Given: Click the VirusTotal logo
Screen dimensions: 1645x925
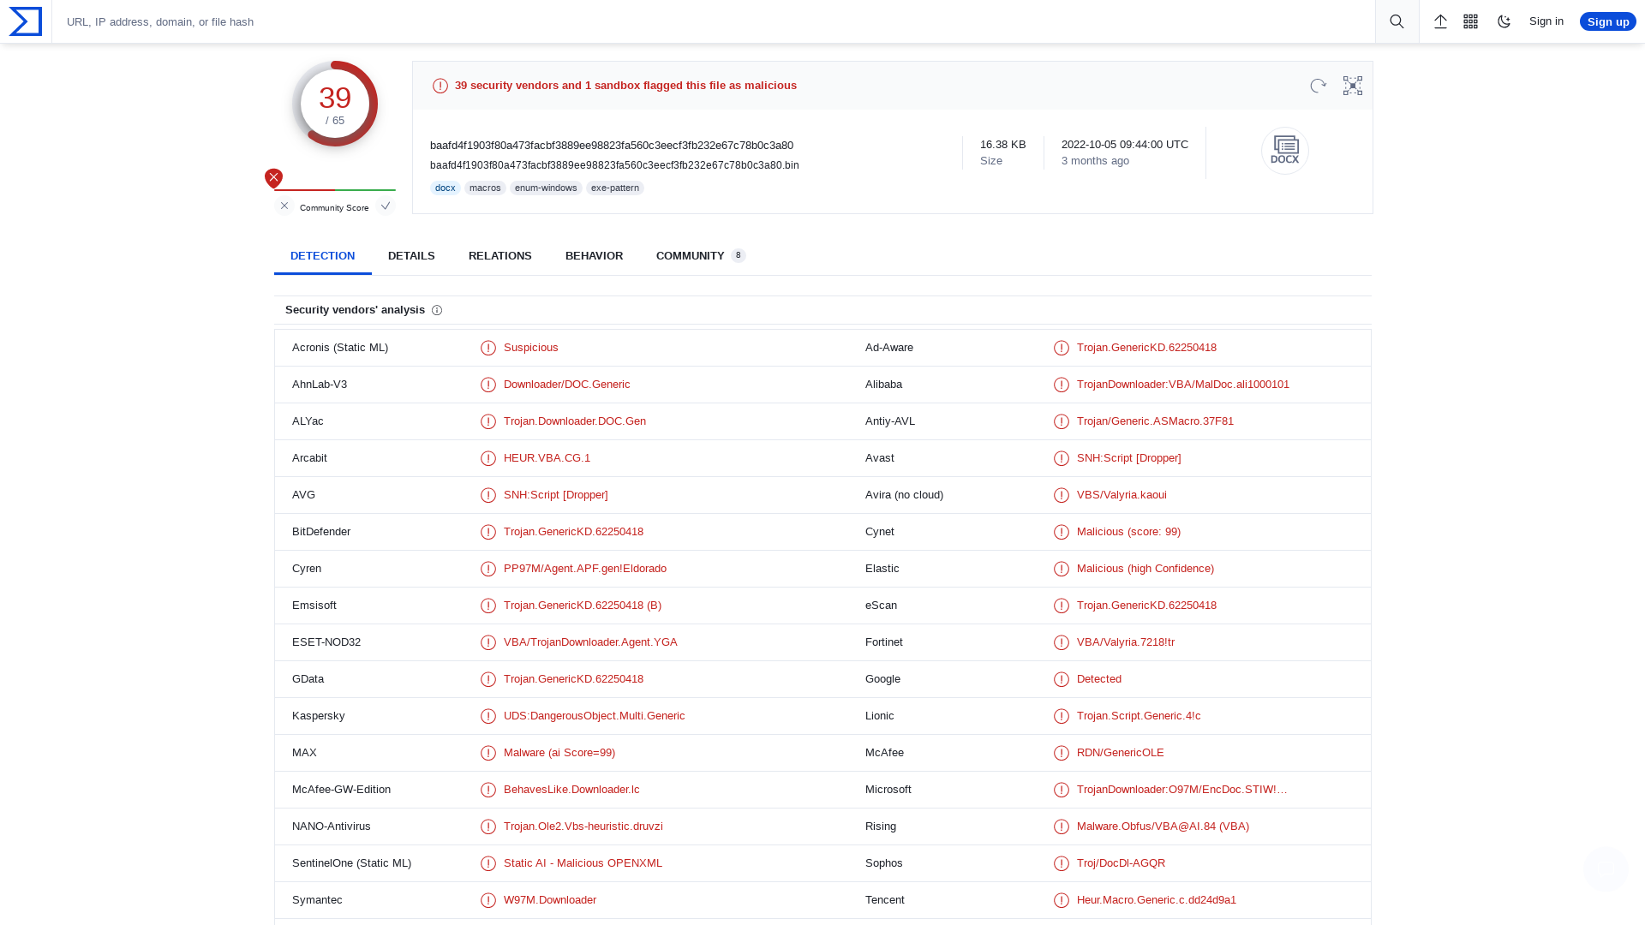Looking at the screenshot, I should 25,21.
